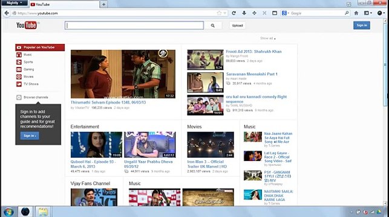This screenshot has width=389, height=217.
Task: Click the PSY Gangnam Style thumbnail
Action: coord(253,175)
